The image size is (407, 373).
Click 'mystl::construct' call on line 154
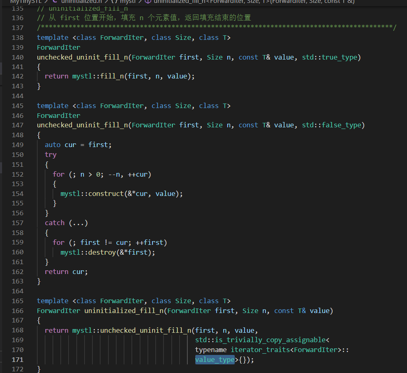click(92, 194)
